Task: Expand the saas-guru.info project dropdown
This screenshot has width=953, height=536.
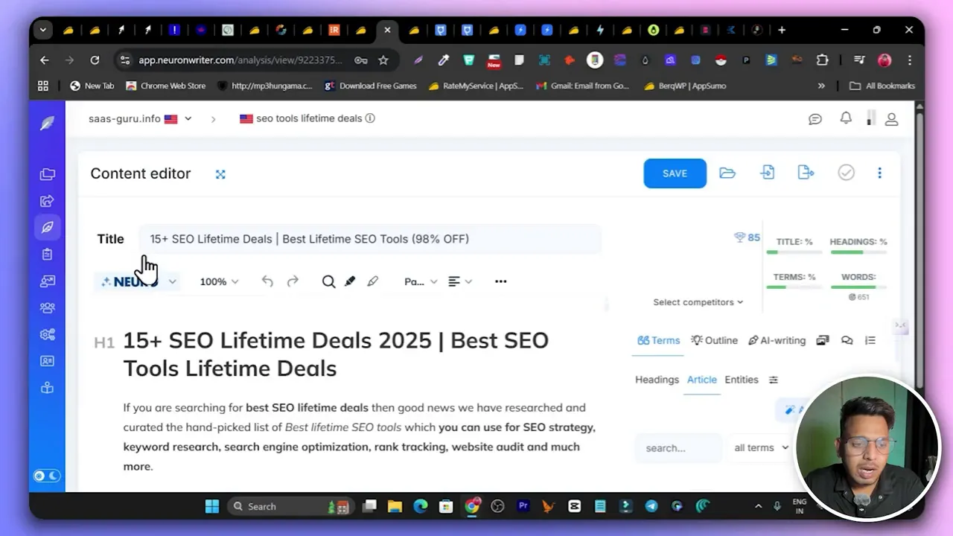Action: pos(188,118)
